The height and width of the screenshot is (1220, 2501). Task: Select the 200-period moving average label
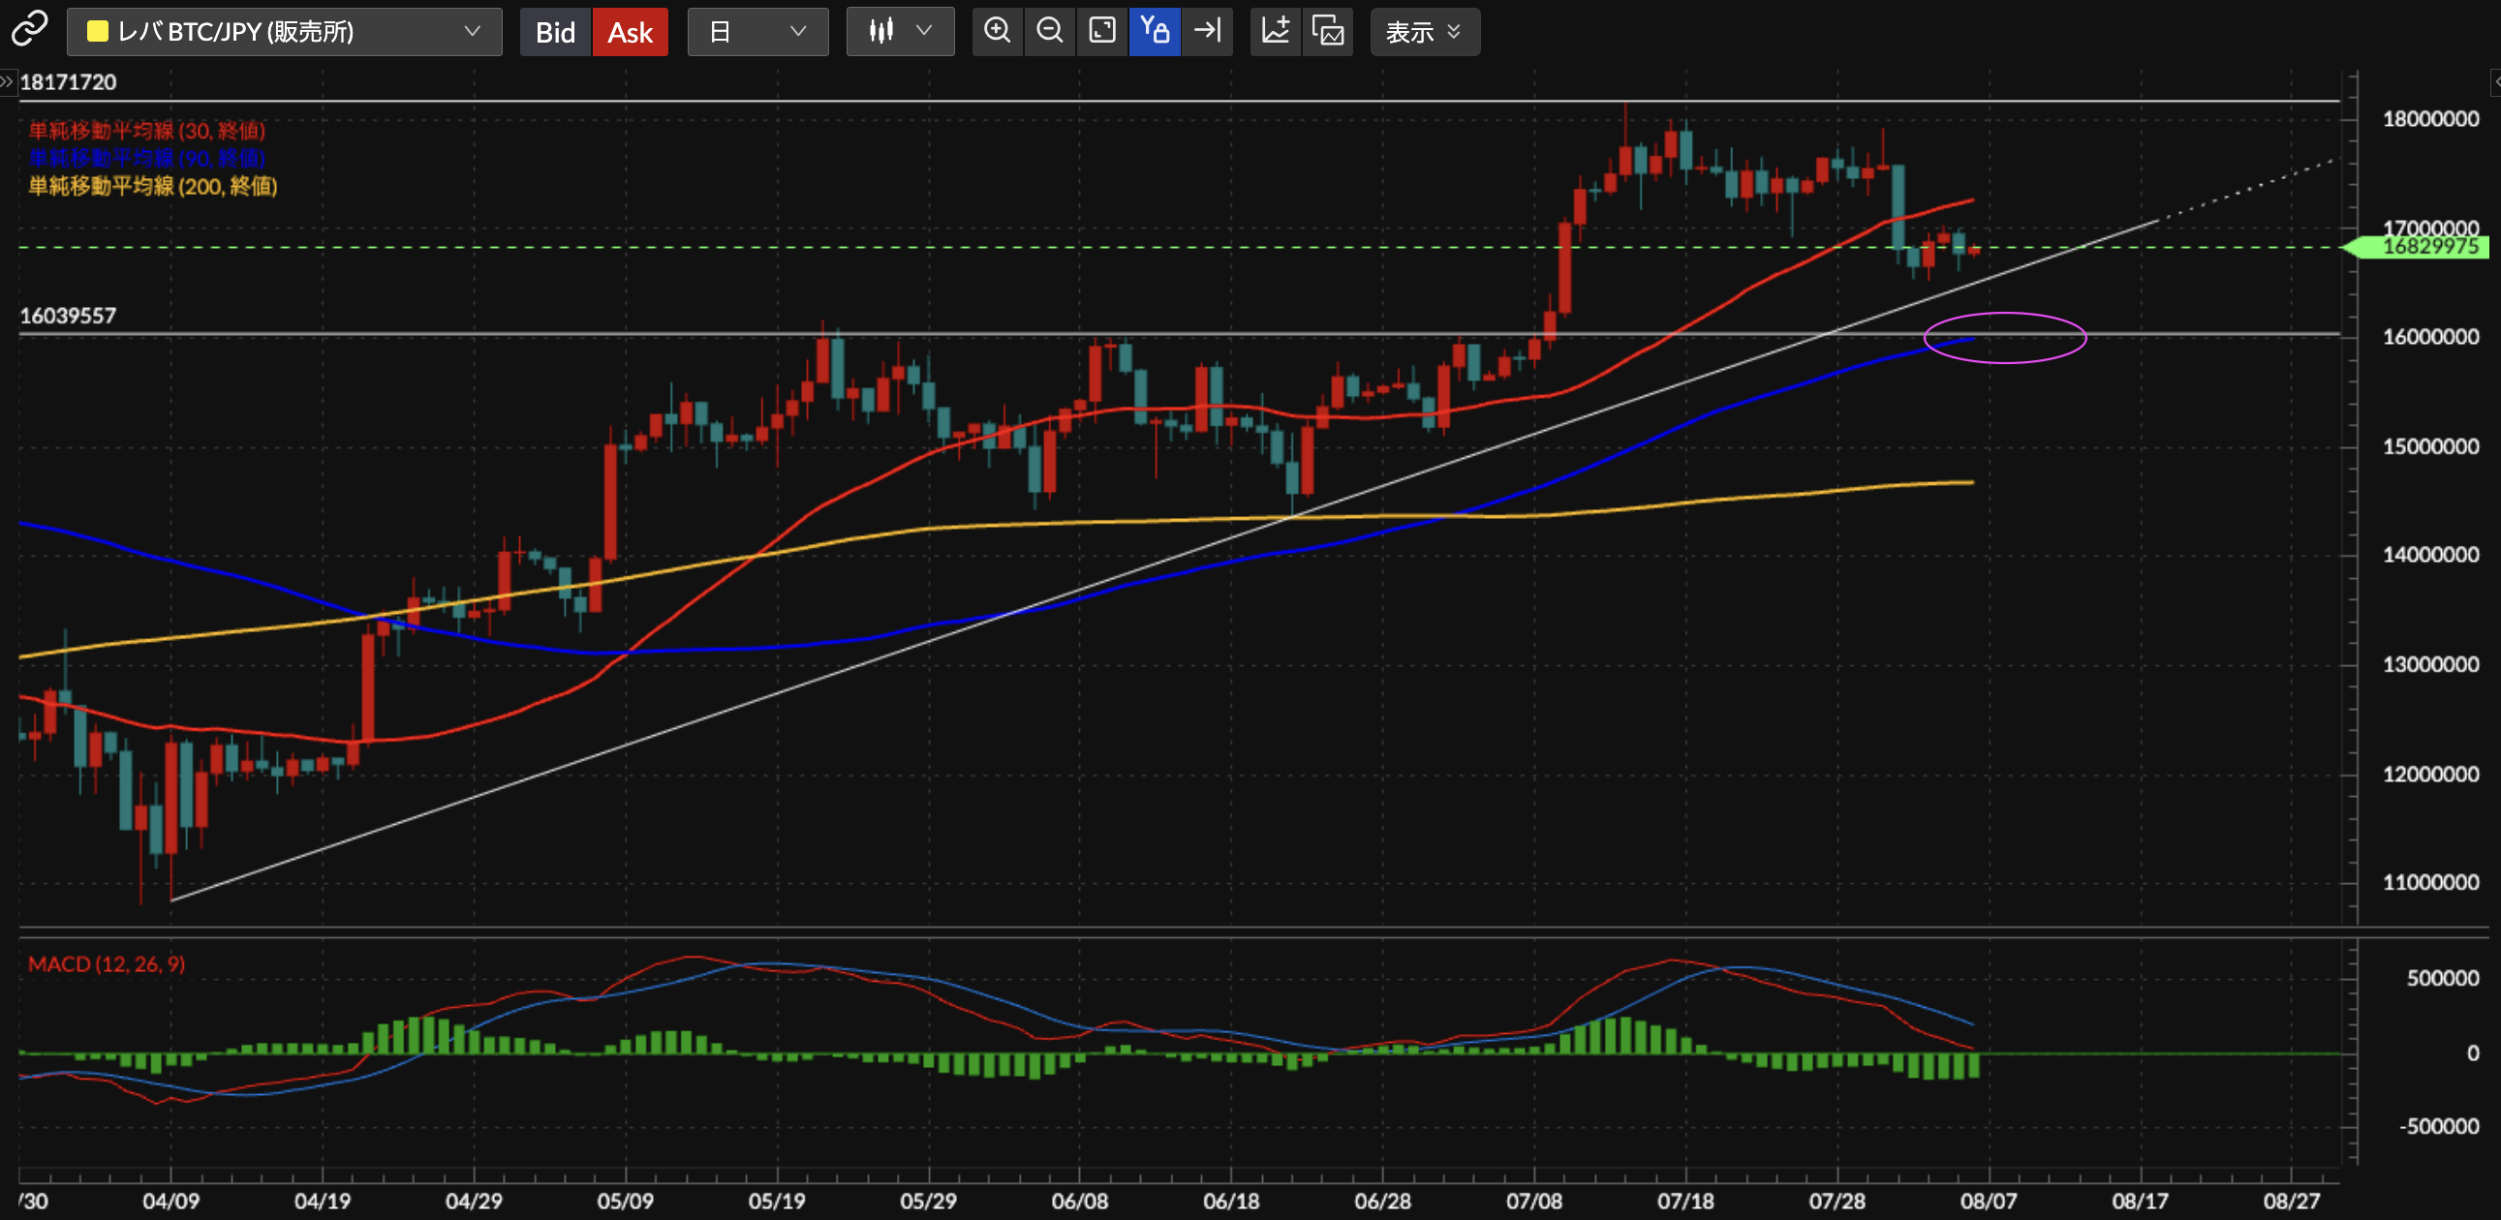153,186
